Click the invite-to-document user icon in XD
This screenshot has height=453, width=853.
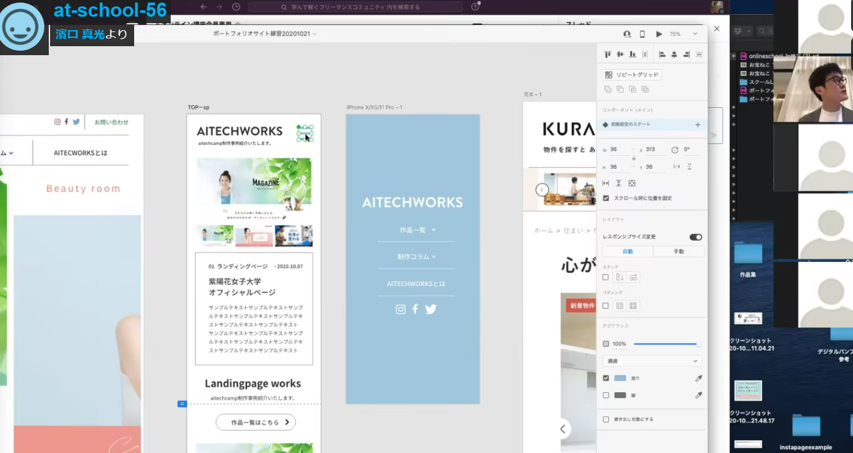point(627,34)
